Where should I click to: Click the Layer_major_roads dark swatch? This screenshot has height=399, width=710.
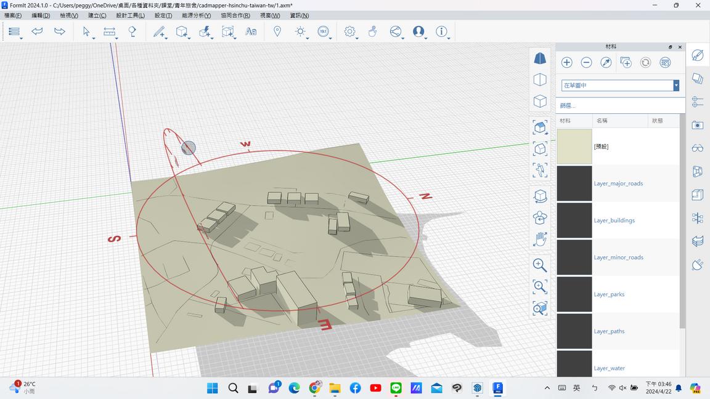click(574, 183)
